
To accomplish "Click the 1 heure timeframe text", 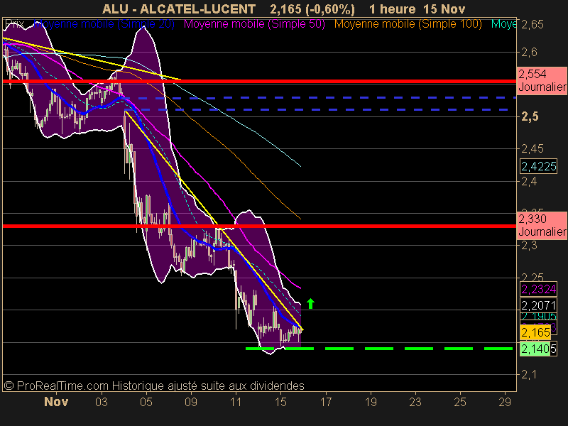I will [392, 9].
